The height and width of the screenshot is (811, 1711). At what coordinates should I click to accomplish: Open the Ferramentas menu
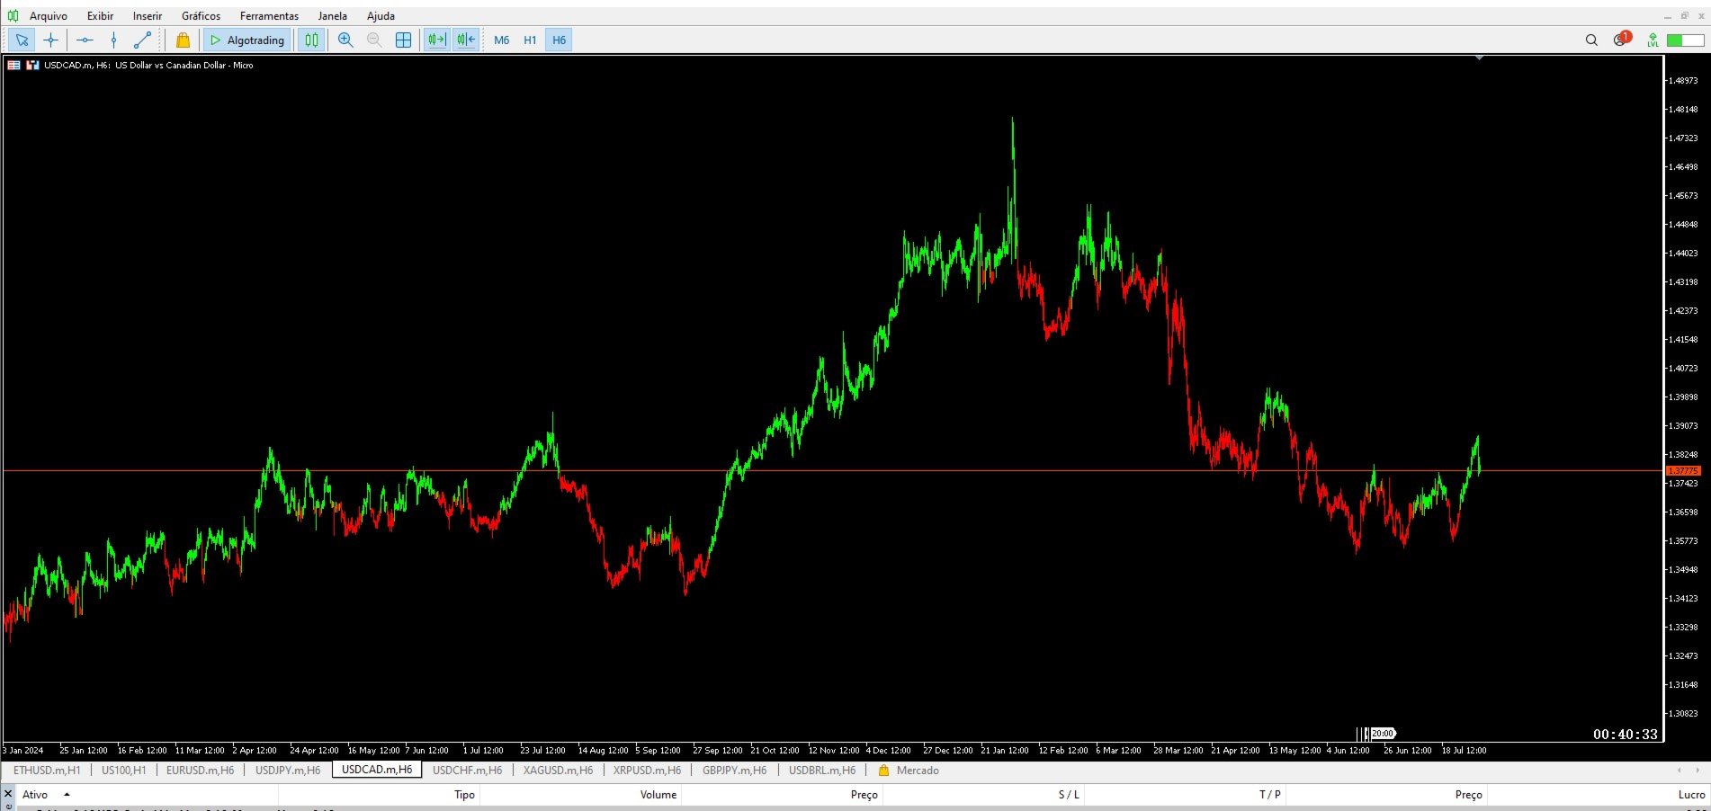(269, 15)
